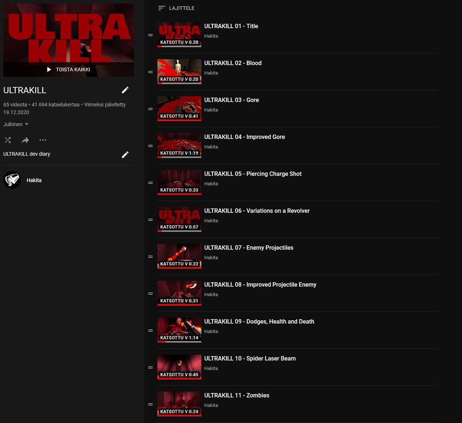Grab drag handle for Variations on a Revolver row
This screenshot has width=462, height=423.
[x=151, y=220]
